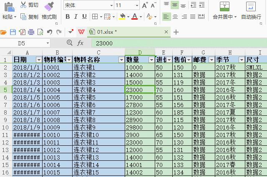Click the open folder icon

point(3,32)
